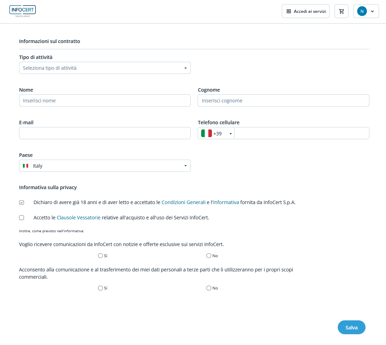
Task: Check the Clausole Vessatorie acceptance checkbox
Action: pos(22,218)
